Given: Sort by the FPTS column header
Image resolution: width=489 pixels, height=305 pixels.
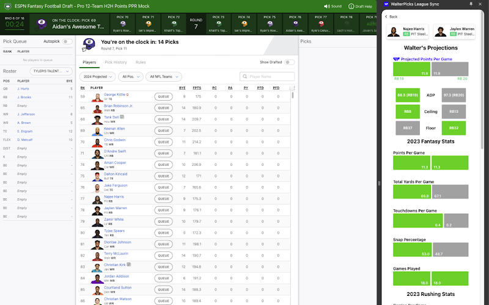Looking at the screenshot, I should [197, 88].
